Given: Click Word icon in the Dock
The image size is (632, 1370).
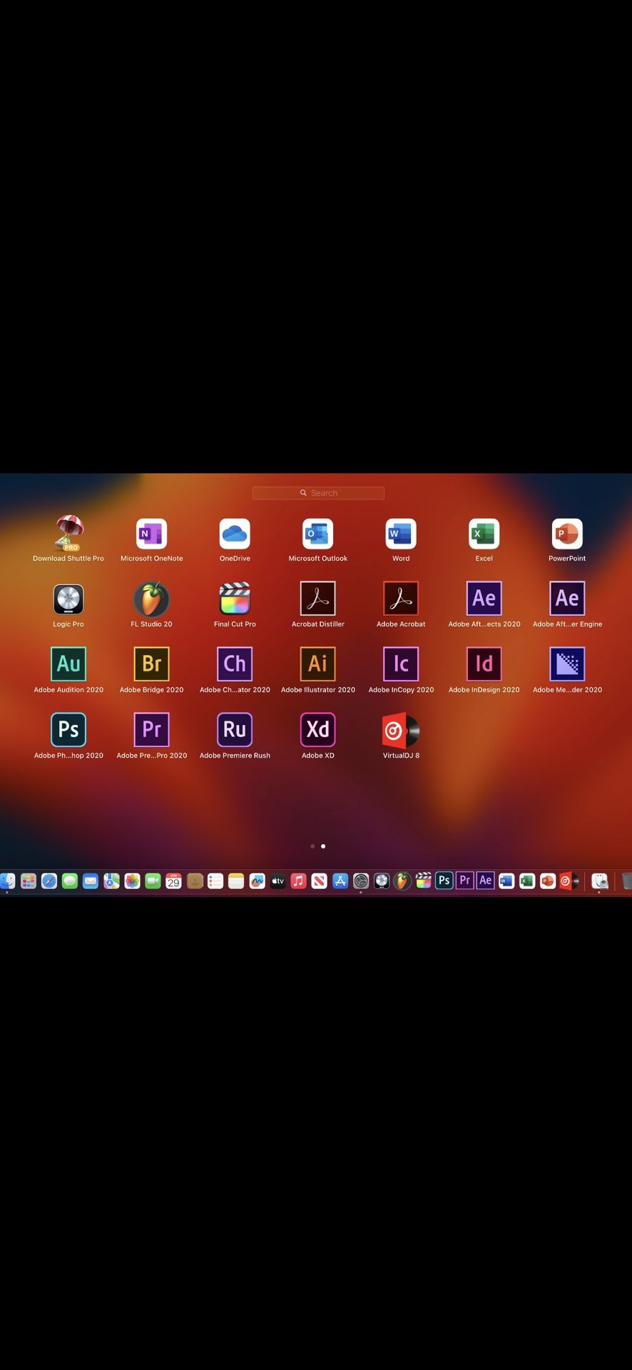Looking at the screenshot, I should (x=506, y=881).
